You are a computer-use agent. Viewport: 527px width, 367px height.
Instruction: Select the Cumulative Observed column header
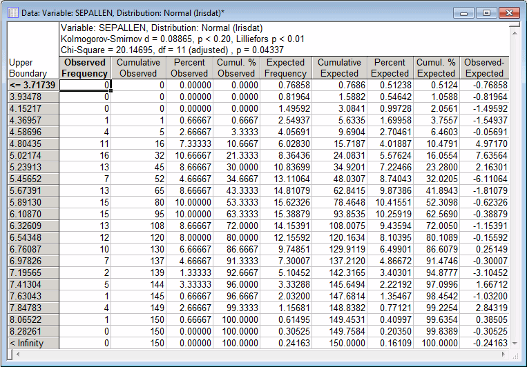137,68
